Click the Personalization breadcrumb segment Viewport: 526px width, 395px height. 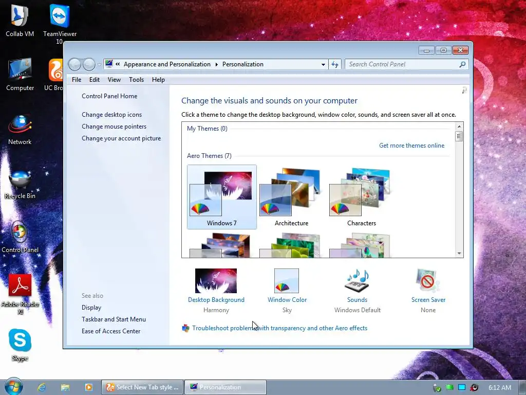pos(243,64)
